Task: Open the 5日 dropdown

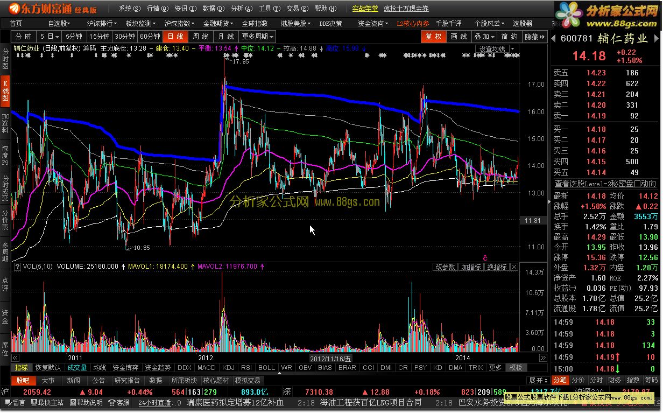Action: click(x=50, y=37)
